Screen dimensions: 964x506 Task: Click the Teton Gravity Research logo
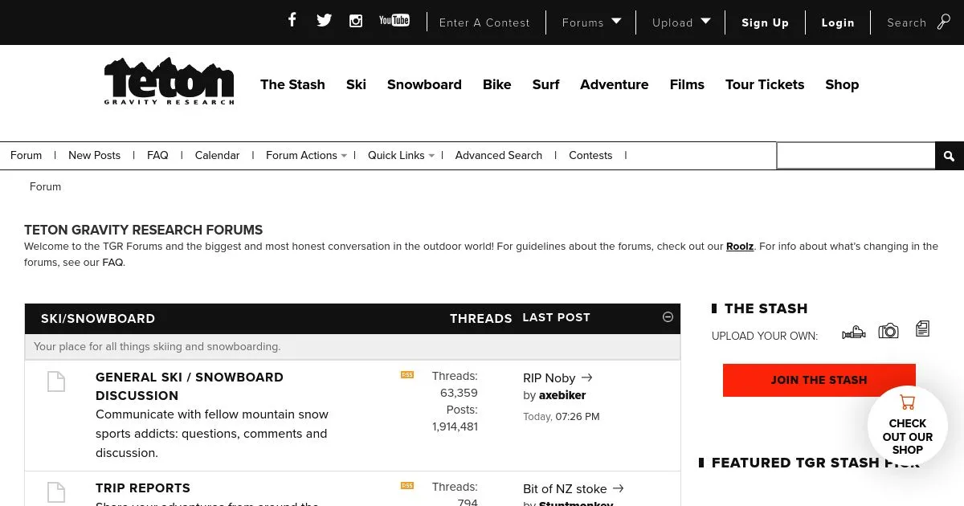169,81
